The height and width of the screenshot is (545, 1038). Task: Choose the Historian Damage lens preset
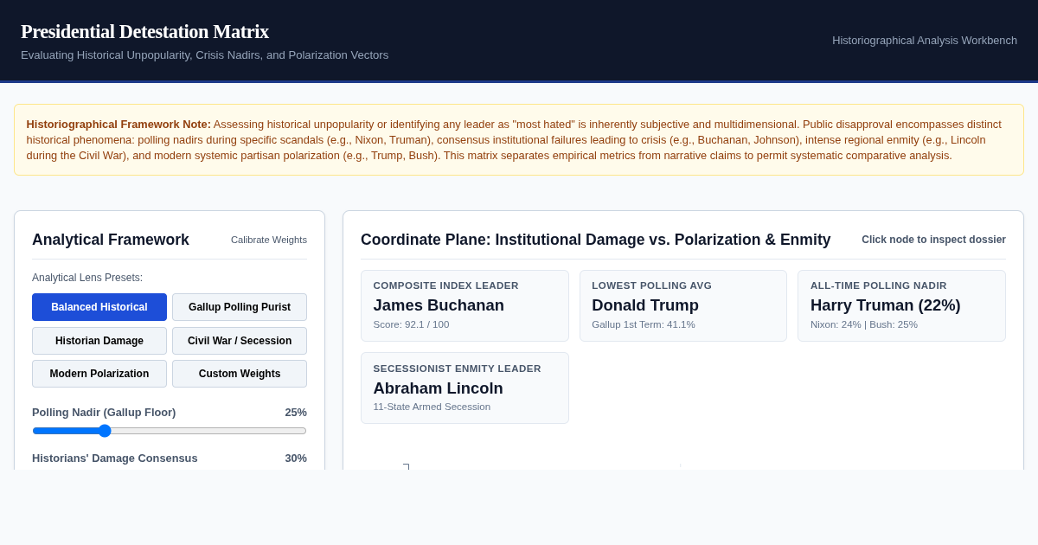99,341
